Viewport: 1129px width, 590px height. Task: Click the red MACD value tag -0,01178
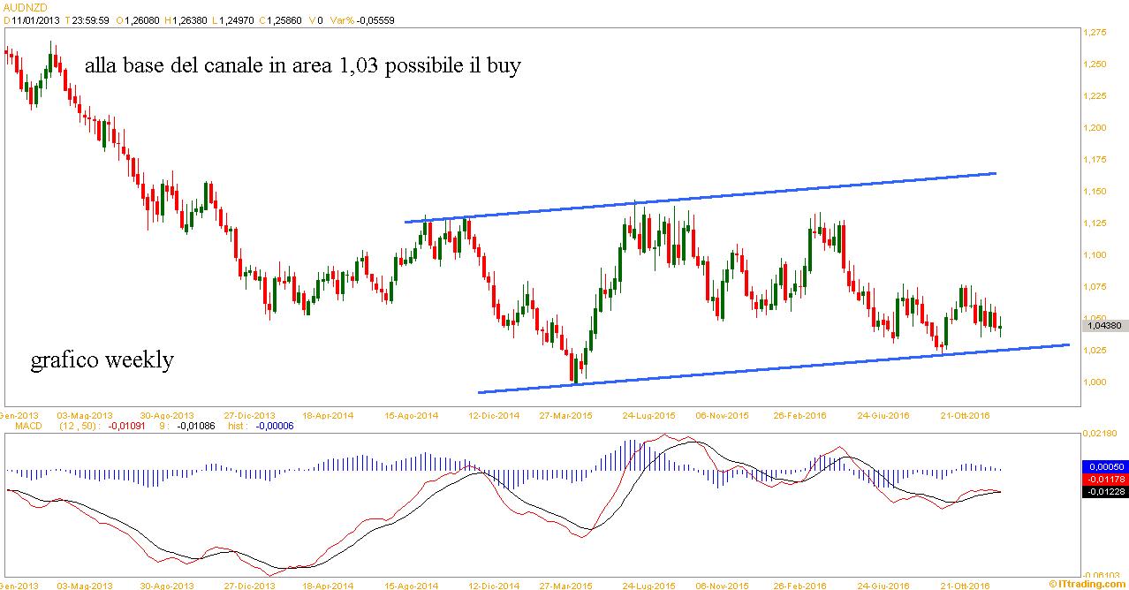pos(1103,479)
